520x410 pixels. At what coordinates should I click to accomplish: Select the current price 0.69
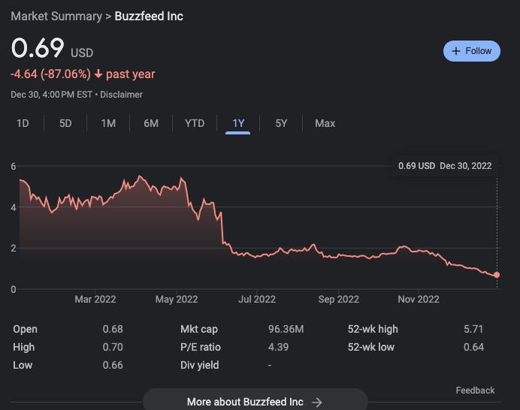point(38,48)
